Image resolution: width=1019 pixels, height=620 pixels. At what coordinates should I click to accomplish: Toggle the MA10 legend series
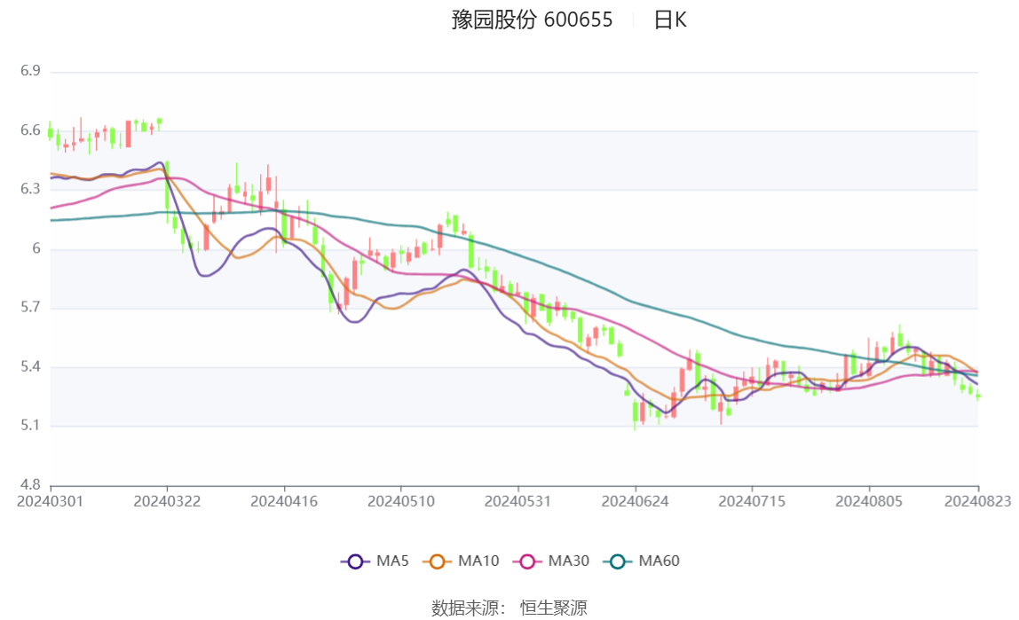(461, 561)
